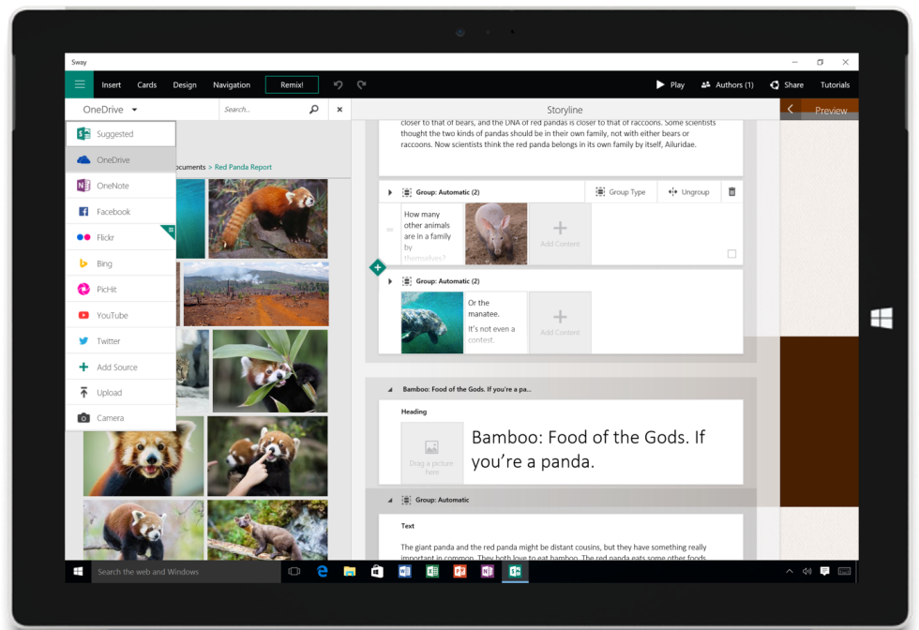Click the green plus insert-card button
Viewport: 919px width, 630px height.
(x=378, y=267)
